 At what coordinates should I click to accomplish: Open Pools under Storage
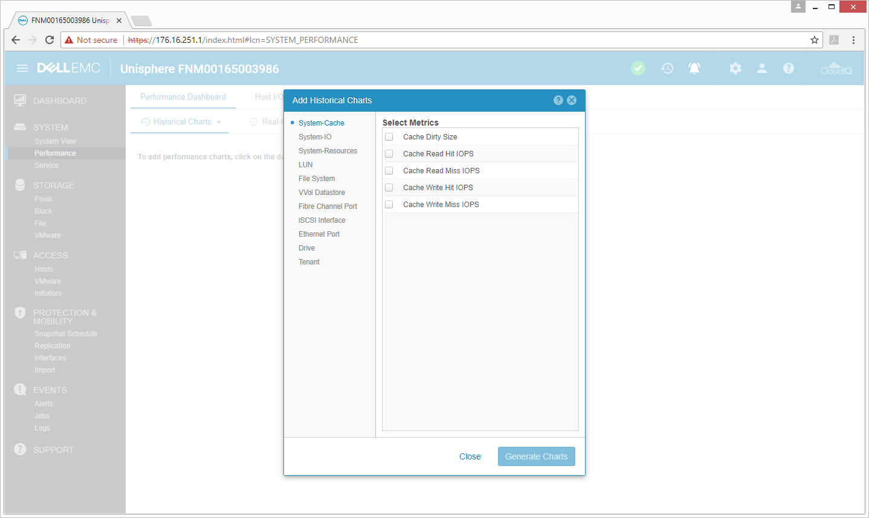(x=44, y=199)
